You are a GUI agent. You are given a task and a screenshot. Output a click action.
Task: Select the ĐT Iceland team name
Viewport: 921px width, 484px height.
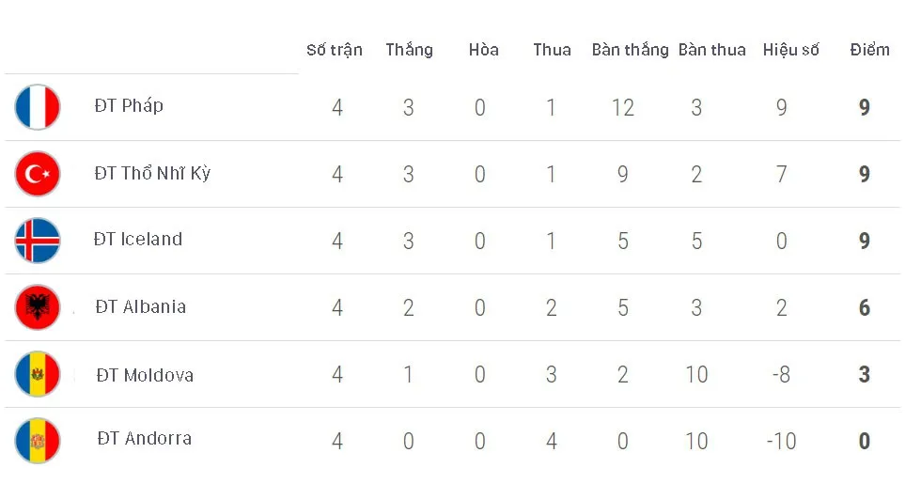[x=138, y=239]
